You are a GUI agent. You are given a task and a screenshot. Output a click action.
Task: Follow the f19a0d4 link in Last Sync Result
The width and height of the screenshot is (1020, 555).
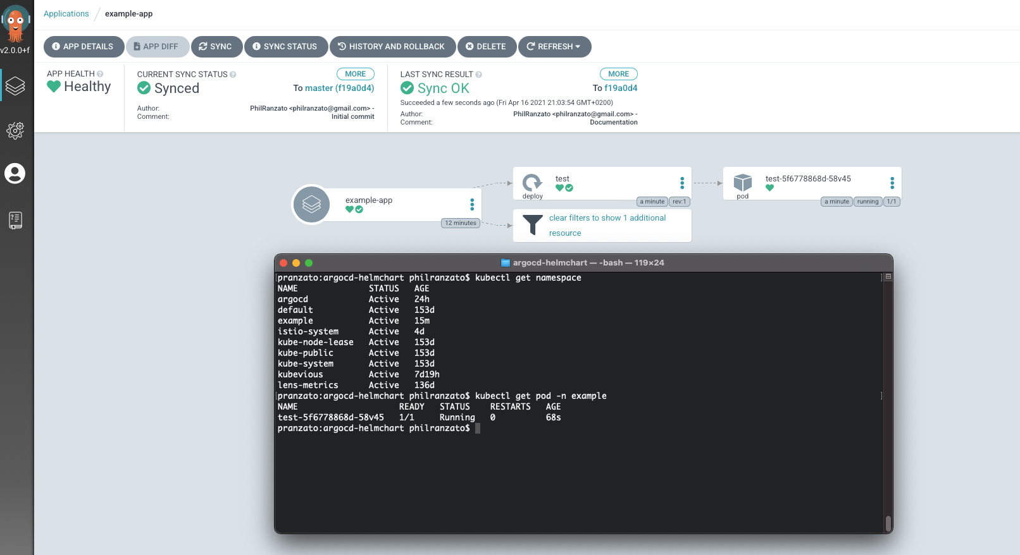point(621,88)
